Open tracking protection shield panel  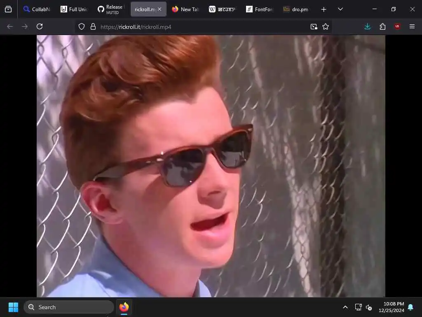[x=82, y=27]
